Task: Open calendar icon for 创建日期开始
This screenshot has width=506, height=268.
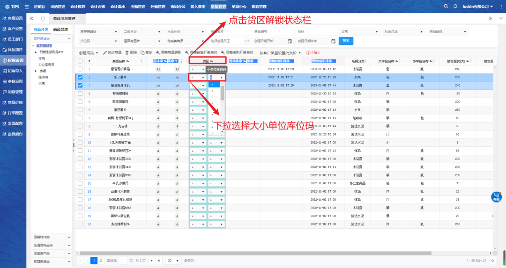Action: tap(290, 41)
